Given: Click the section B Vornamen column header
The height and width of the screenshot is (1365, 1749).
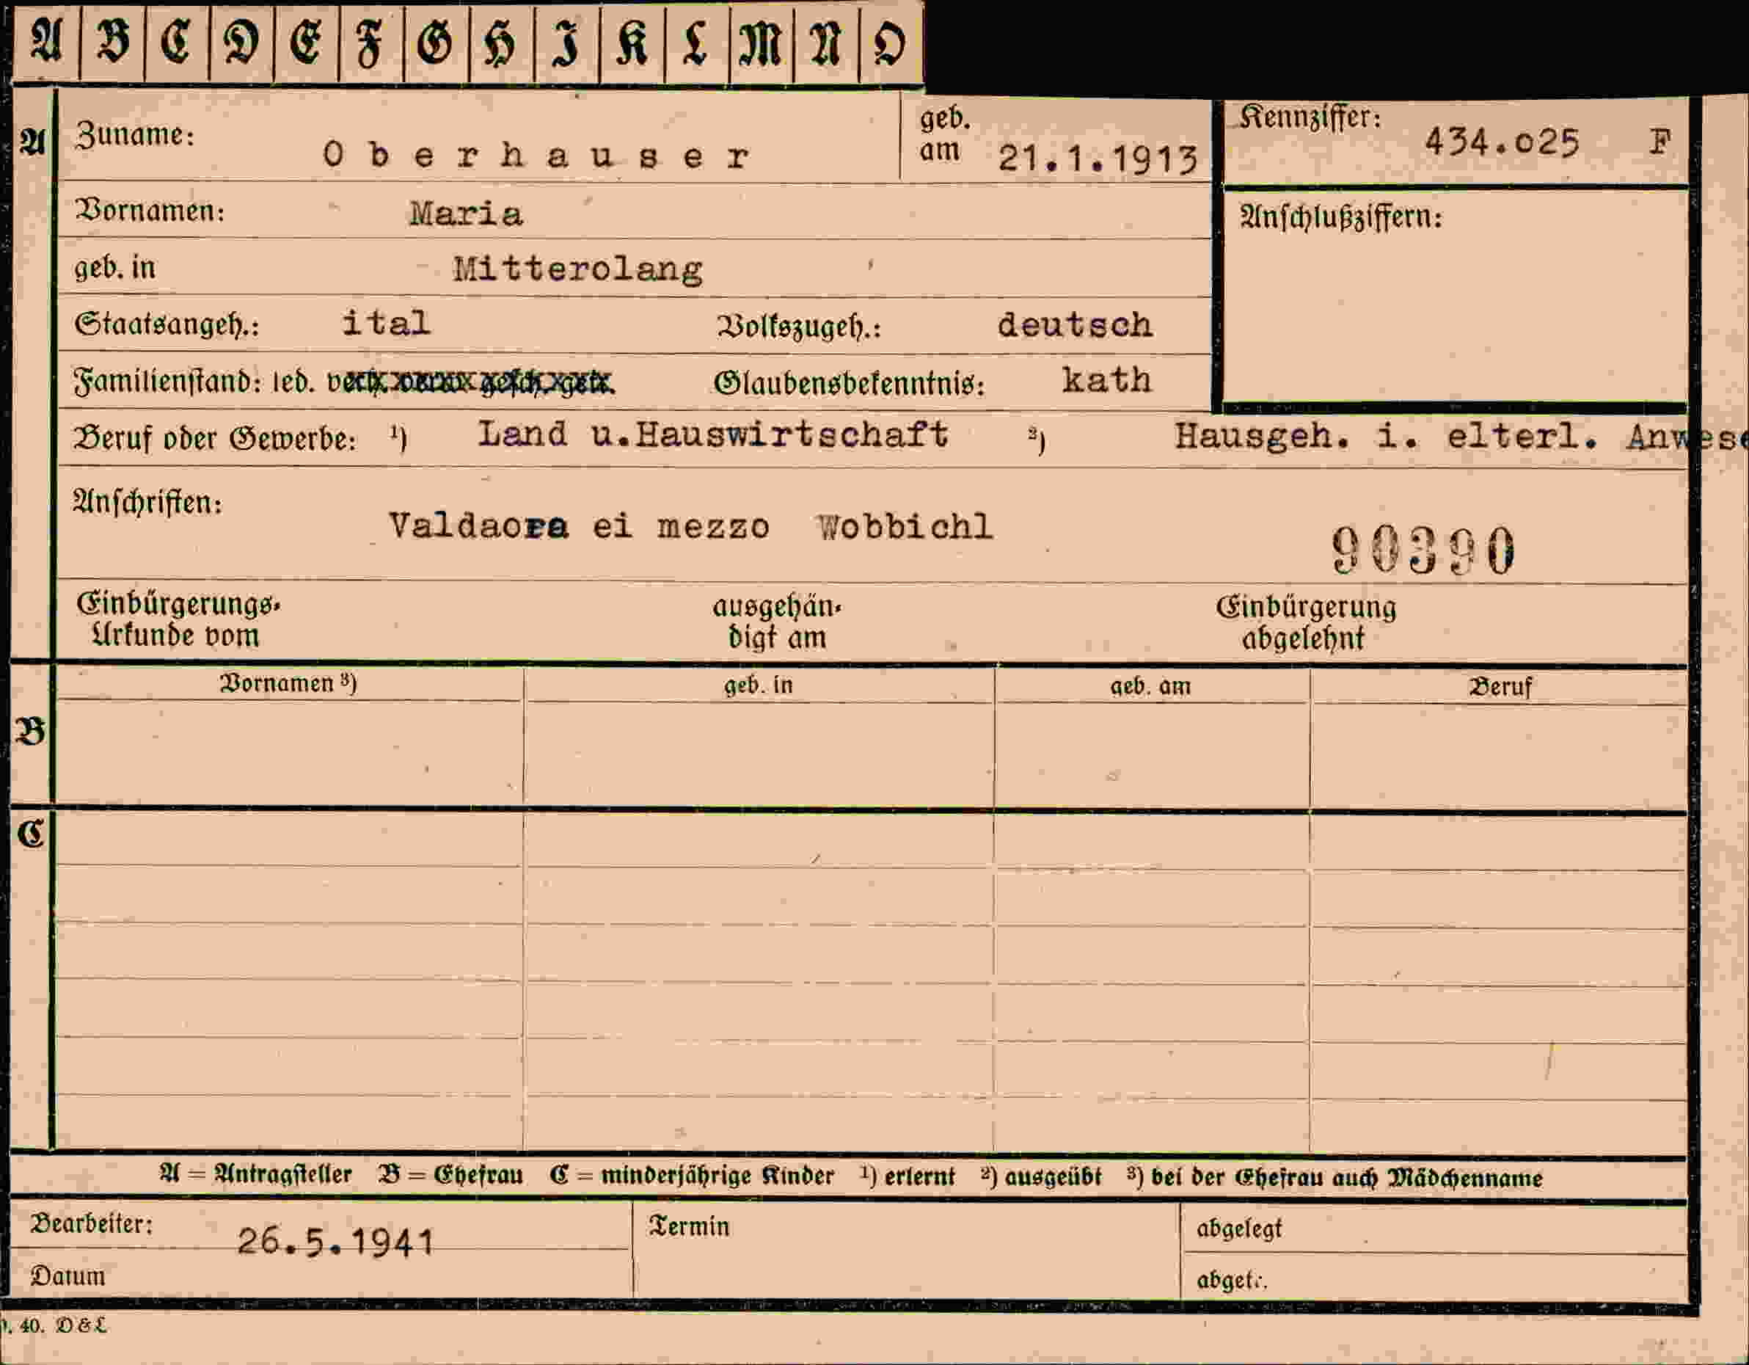Looking at the screenshot, I should pos(288,683).
